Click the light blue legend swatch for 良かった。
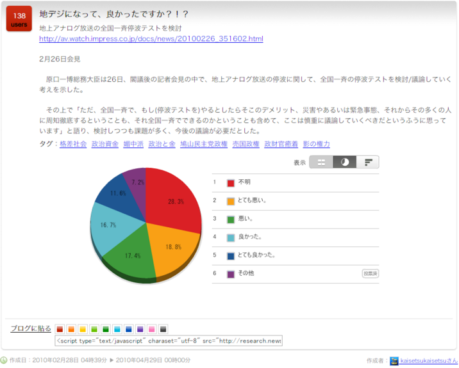 pyautogui.click(x=231, y=238)
